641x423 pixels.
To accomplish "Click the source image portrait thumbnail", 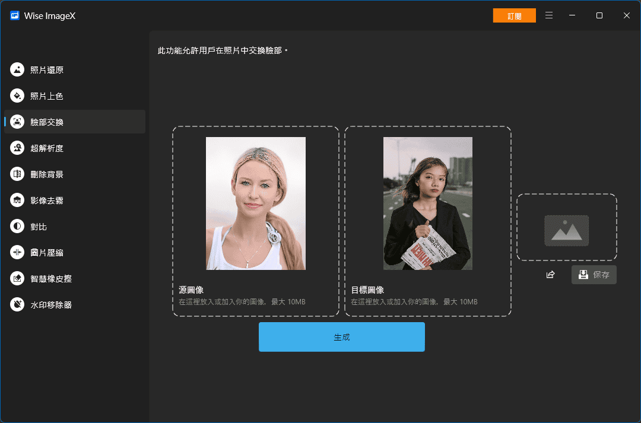I will tap(256, 203).
